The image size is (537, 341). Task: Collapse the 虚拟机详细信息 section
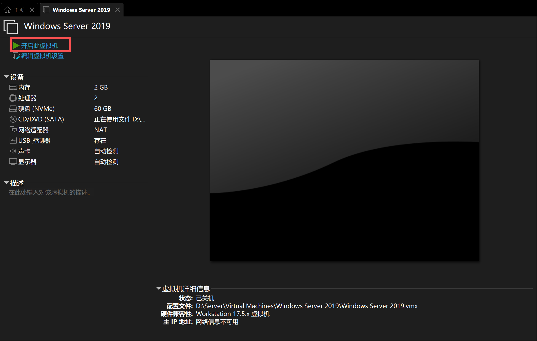[x=159, y=288]
